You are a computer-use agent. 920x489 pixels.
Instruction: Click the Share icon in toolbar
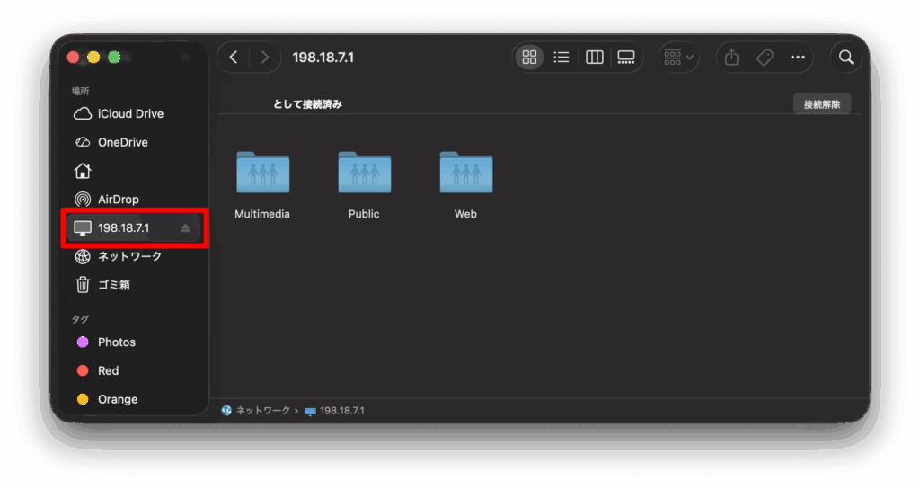coord(731,58)
